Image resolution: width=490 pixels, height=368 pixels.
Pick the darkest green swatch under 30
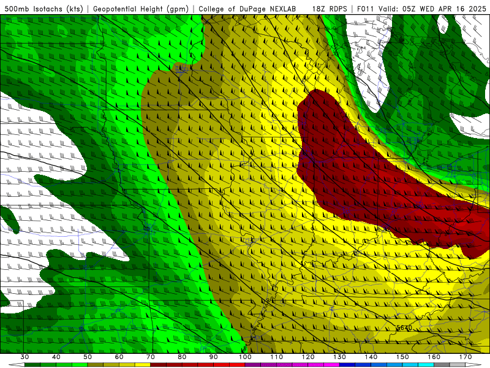coord(32,365)
